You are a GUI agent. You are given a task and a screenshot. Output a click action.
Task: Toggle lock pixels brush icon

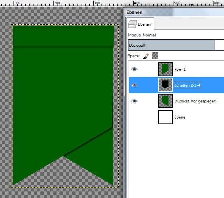(x=146, y=56)
